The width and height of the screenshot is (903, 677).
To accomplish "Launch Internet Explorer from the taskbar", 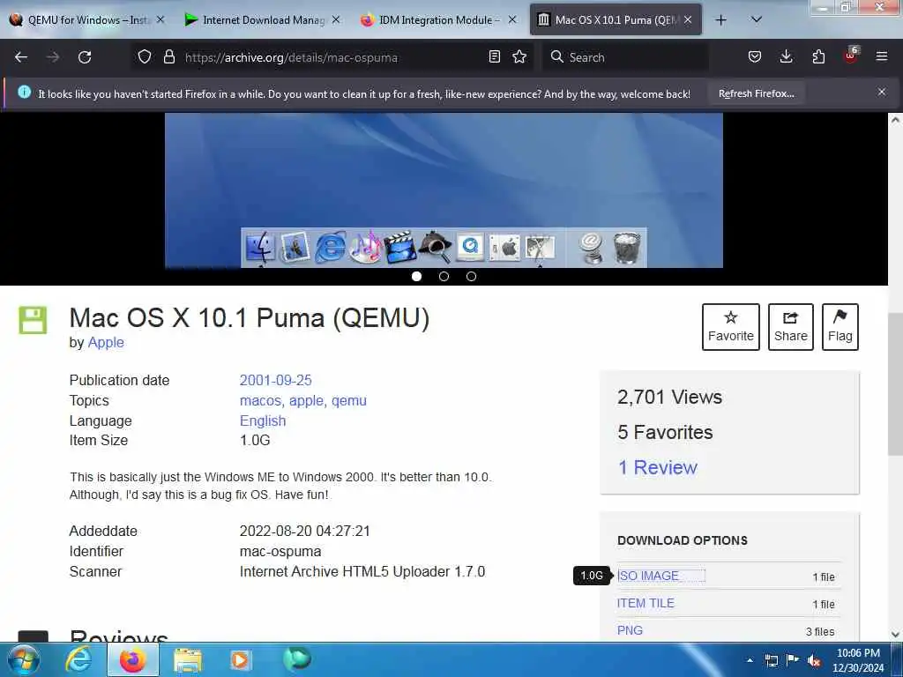I will click(78, 659).
